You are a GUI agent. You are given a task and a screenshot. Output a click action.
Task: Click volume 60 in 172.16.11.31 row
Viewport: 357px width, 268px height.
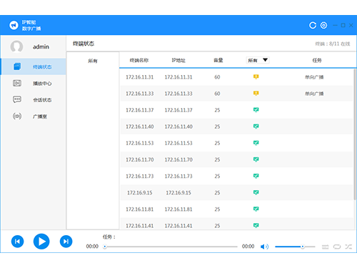click(217, 77)
